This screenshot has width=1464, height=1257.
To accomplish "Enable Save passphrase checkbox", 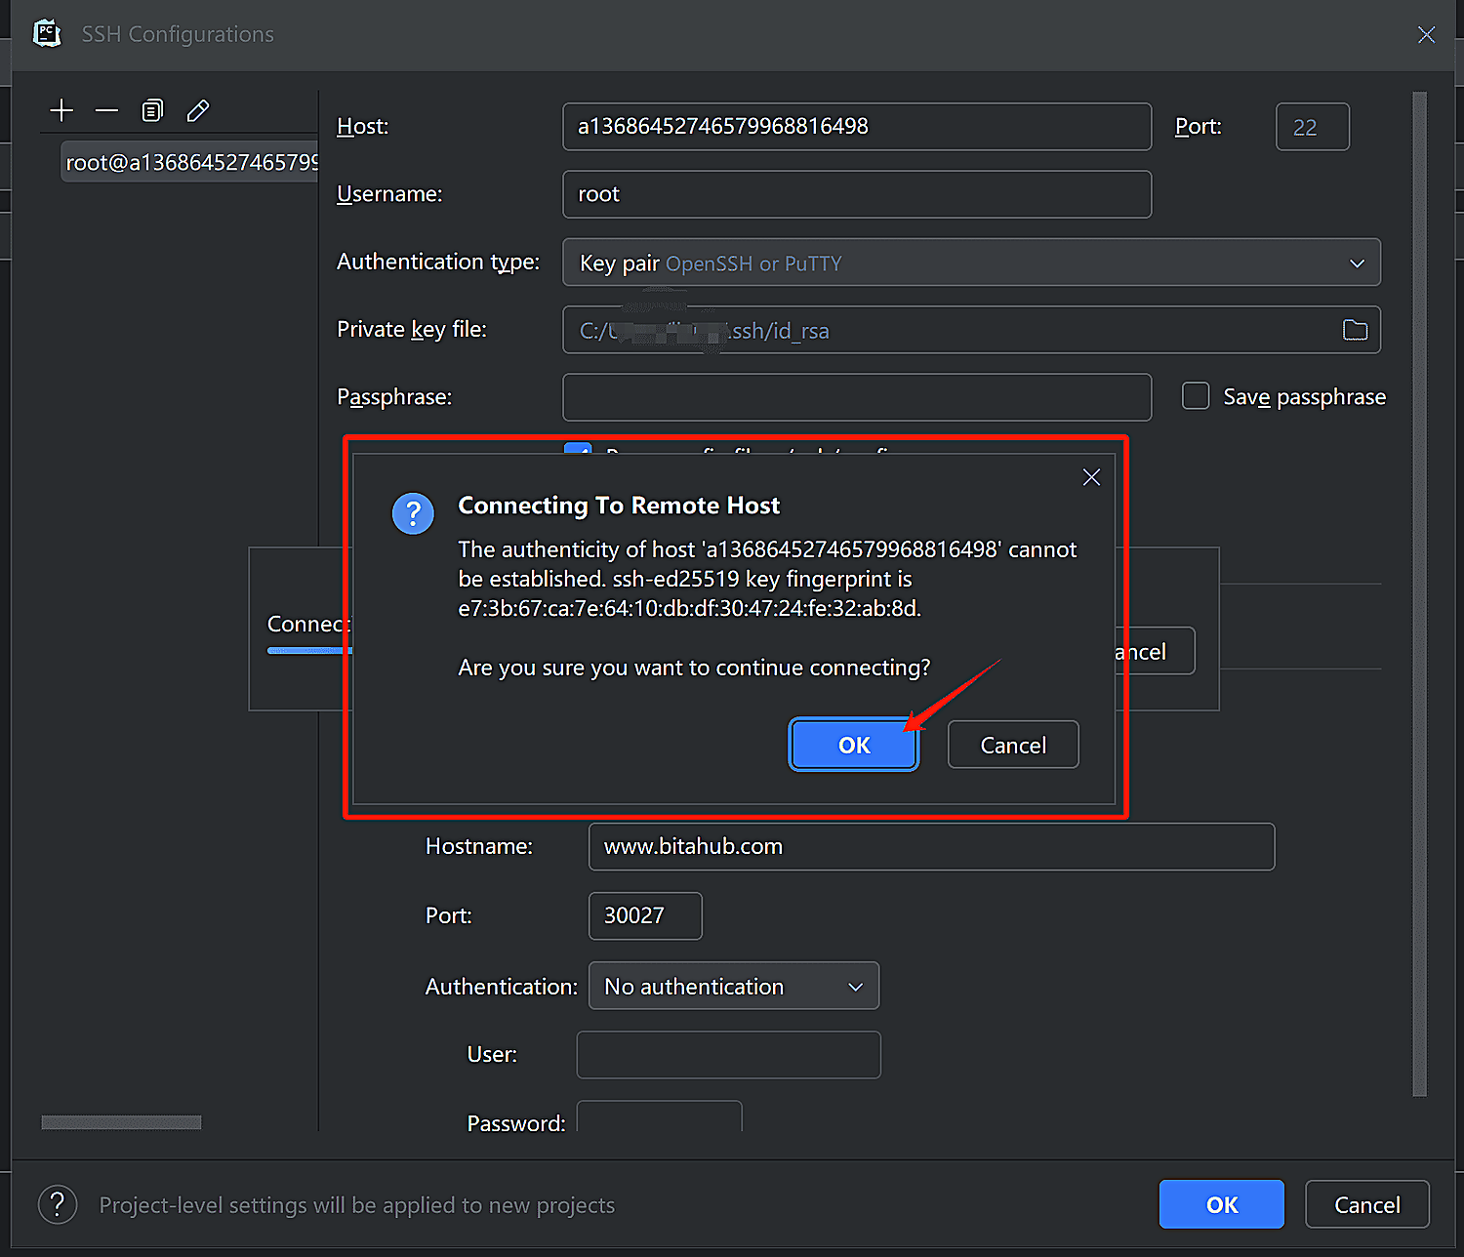I will pyautogui.click(x=1196, y=396).
